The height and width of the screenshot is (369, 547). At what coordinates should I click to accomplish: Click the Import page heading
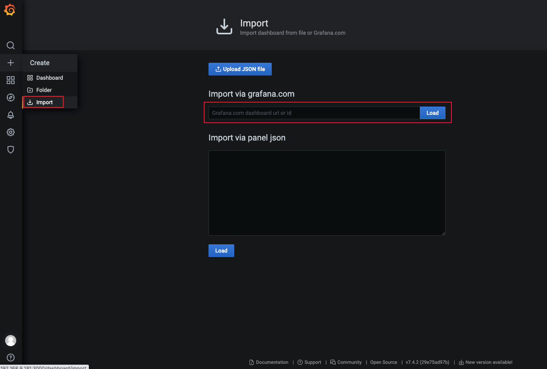pyautogui.click(x=254, y=23)
